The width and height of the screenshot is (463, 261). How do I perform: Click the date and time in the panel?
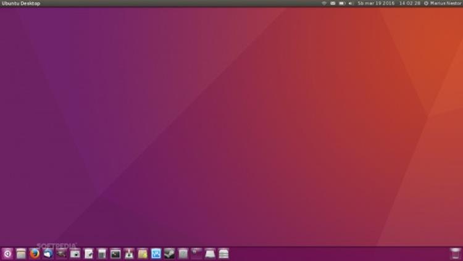pos(389,3)
